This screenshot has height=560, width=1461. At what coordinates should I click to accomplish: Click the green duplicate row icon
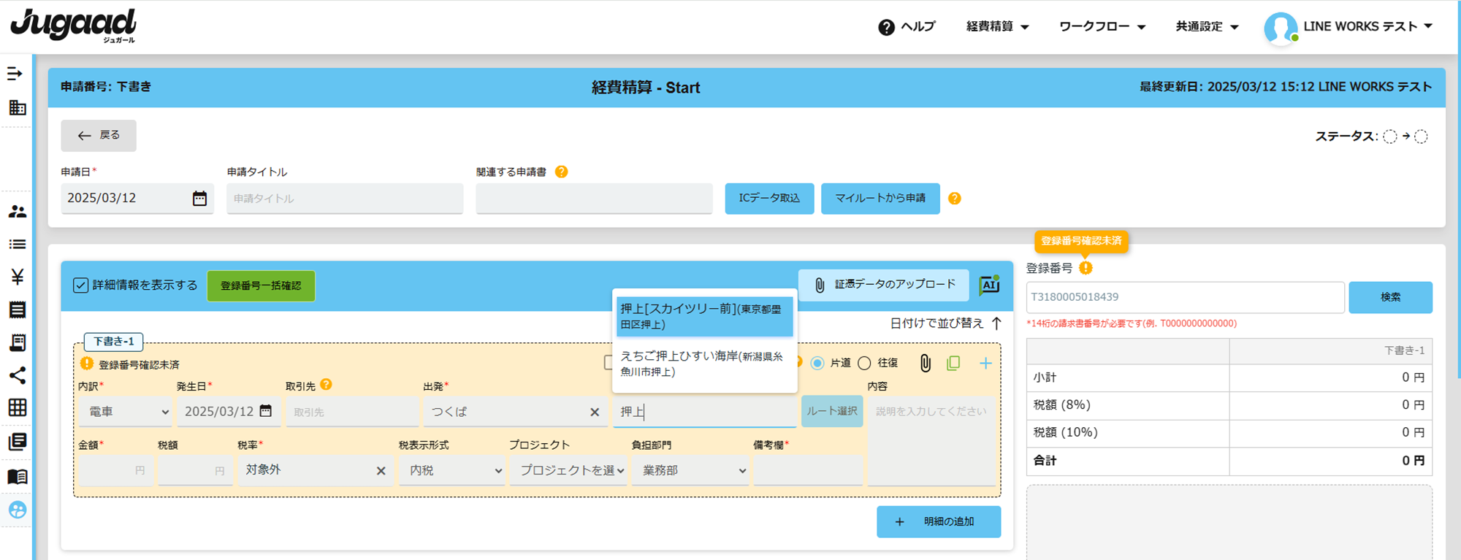point(953,363)
